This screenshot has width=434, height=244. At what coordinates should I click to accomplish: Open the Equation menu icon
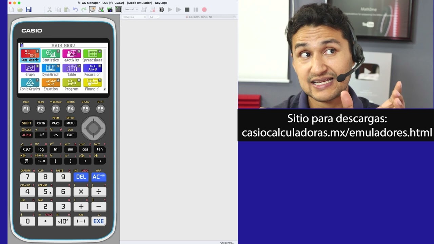pyautogui.click(x=51, y=85)
